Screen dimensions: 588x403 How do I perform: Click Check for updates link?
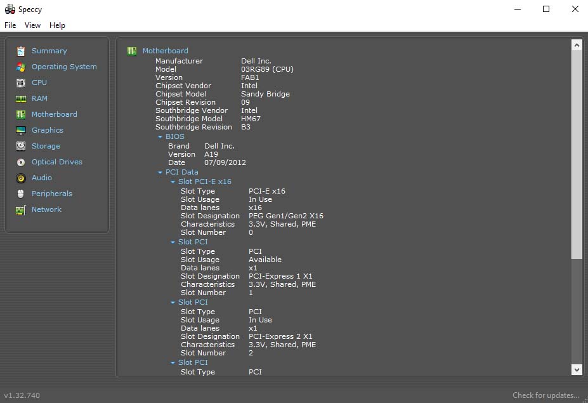tap(546, 395)
